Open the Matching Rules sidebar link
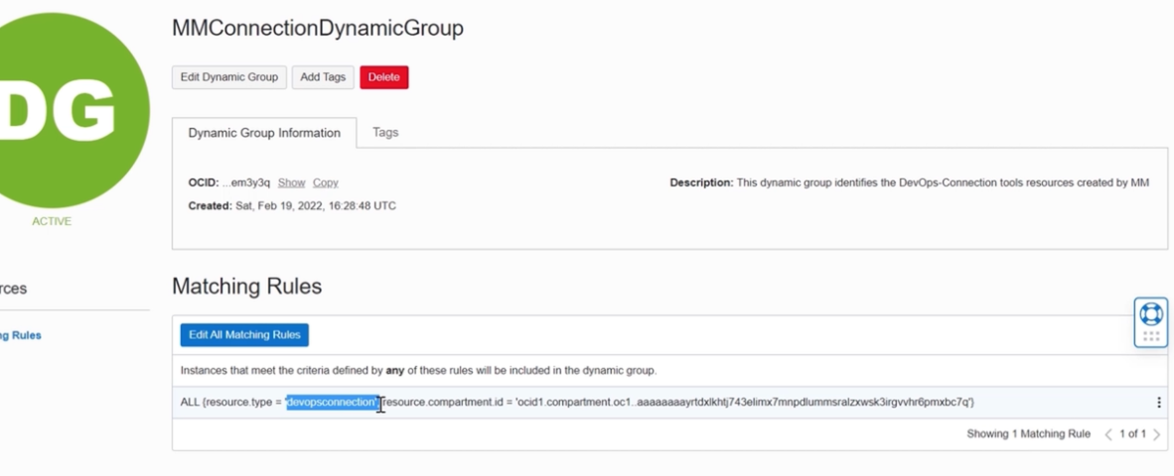This screenshot has width=1174, height=476. (20, 335)
